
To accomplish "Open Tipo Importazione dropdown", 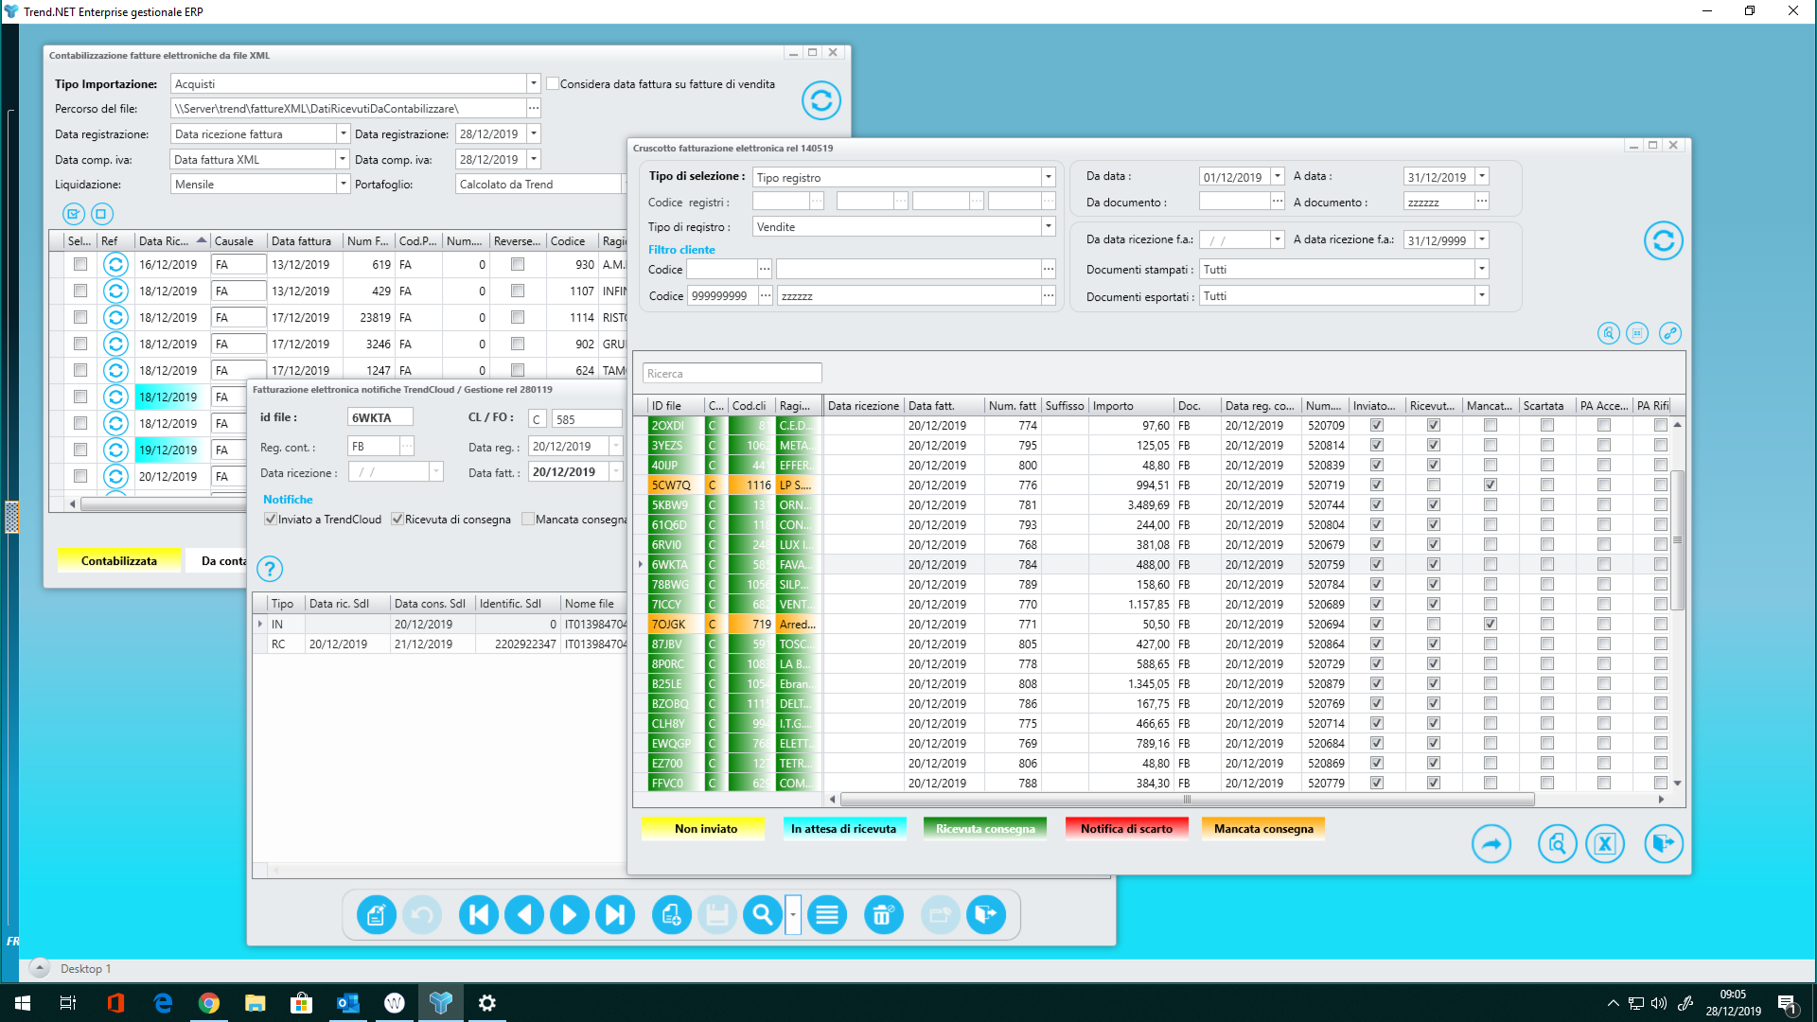I will coord(534,84).
